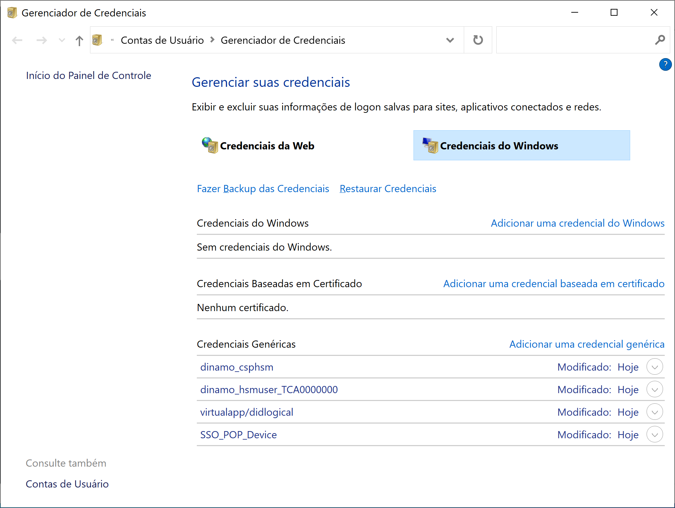Open virtualapp/didlogical credential
This screenshot has height=508, width=675.
pyautogui.click(x=247, y=412)
